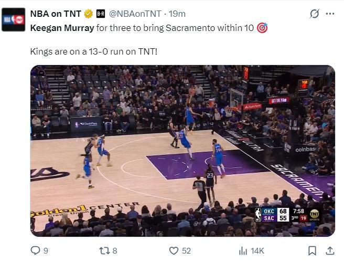Like the Keegan Murray tweet

point(174,250)
